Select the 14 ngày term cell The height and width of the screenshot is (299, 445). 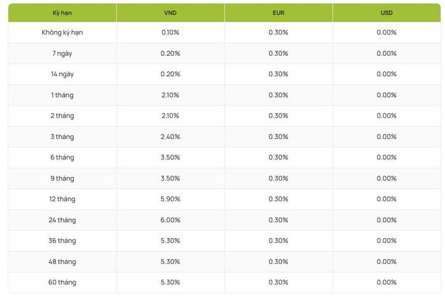[x=62, y=74]
